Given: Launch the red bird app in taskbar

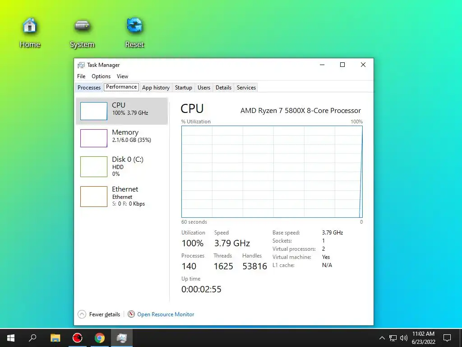Looking at the screenshot, I should [x=78, y=338].
